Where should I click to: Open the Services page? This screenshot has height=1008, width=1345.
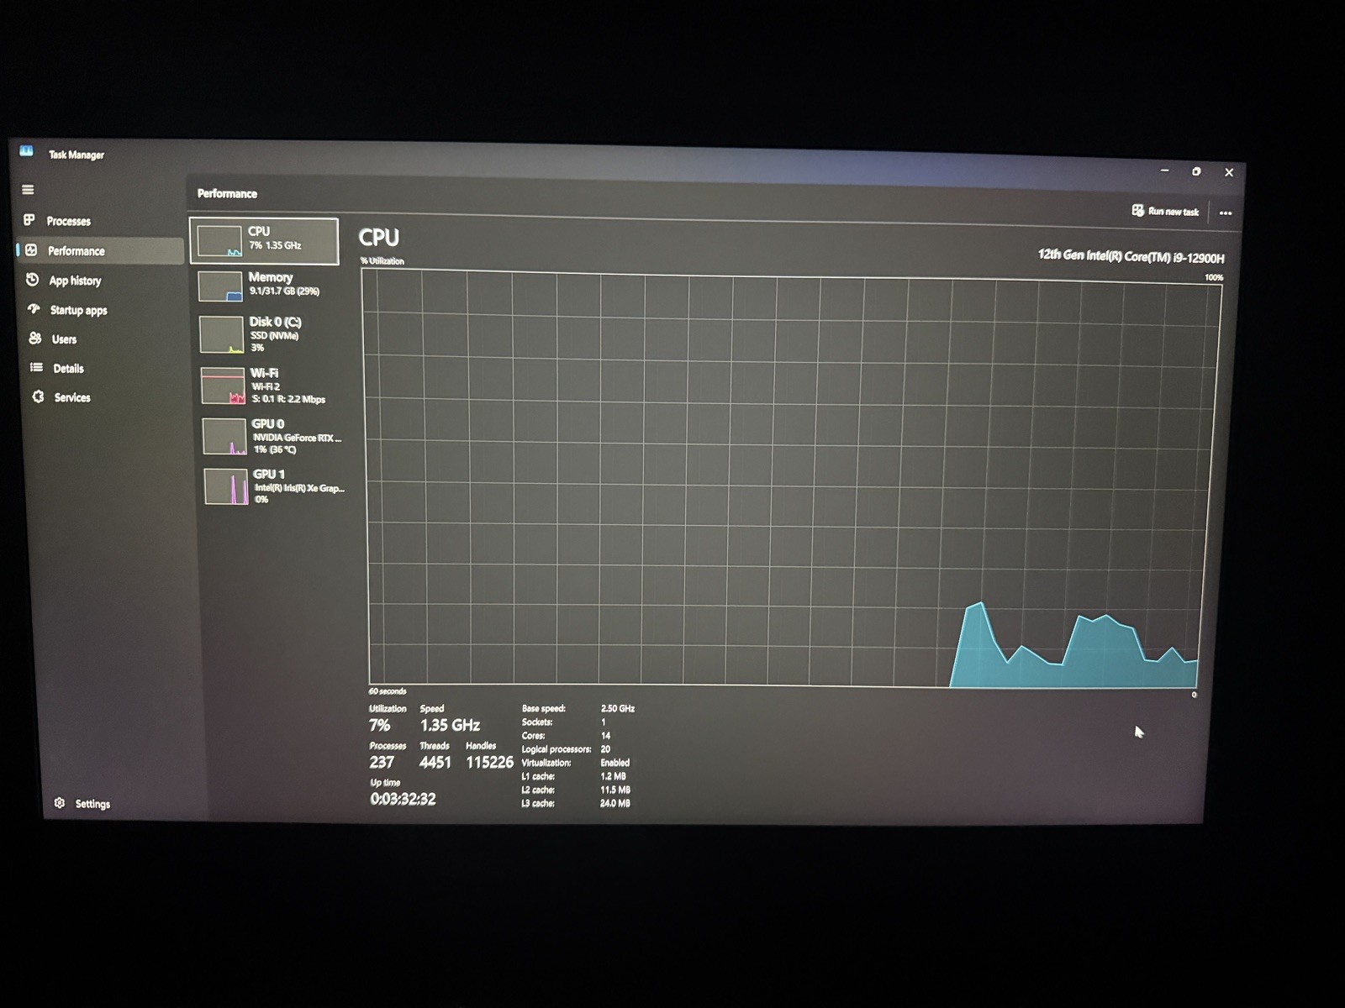coord(72,397)
